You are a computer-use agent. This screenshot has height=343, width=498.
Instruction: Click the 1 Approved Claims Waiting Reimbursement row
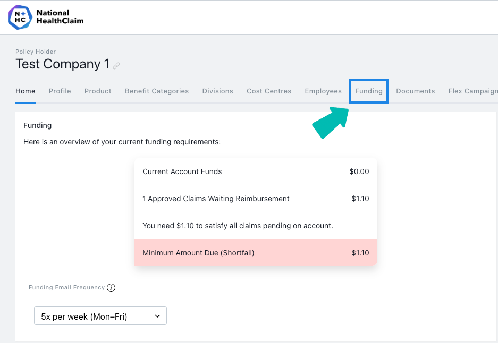pyautogui.click(x=256, y=199)
